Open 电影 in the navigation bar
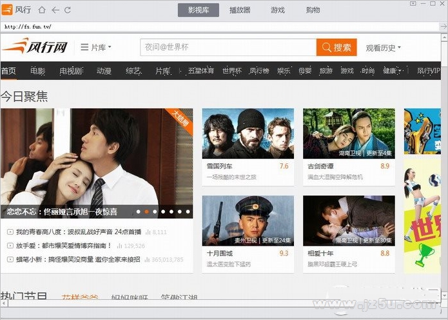The width and height of the screenshot is (448, 320). (38, 70)
